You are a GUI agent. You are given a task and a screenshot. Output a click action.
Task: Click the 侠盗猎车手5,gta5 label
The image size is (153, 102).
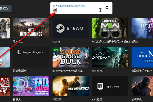click(x=142, y=71)
